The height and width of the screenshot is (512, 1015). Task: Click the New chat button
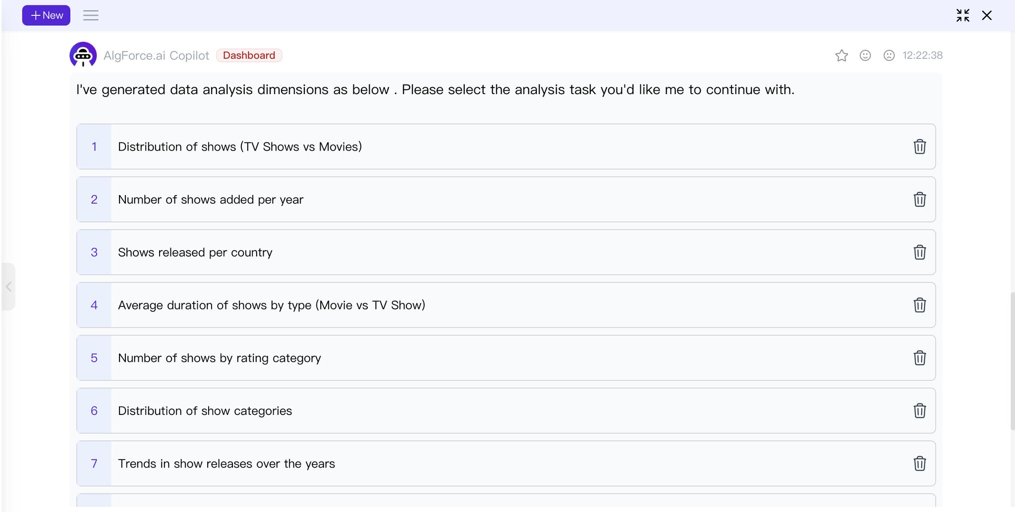(46, 15)
